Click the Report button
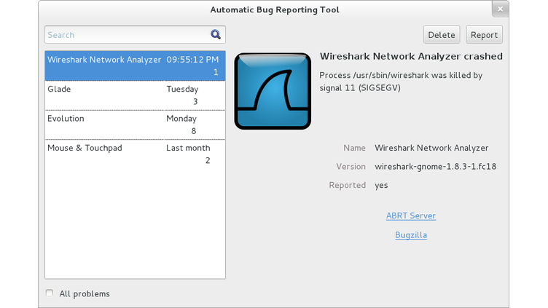The image size is (548, 308). pyautogui.click(x=484, y=34)
